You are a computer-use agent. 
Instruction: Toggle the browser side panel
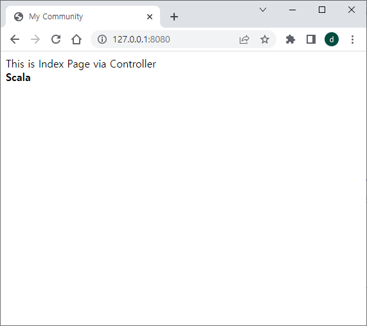click(x=311, y=39)
